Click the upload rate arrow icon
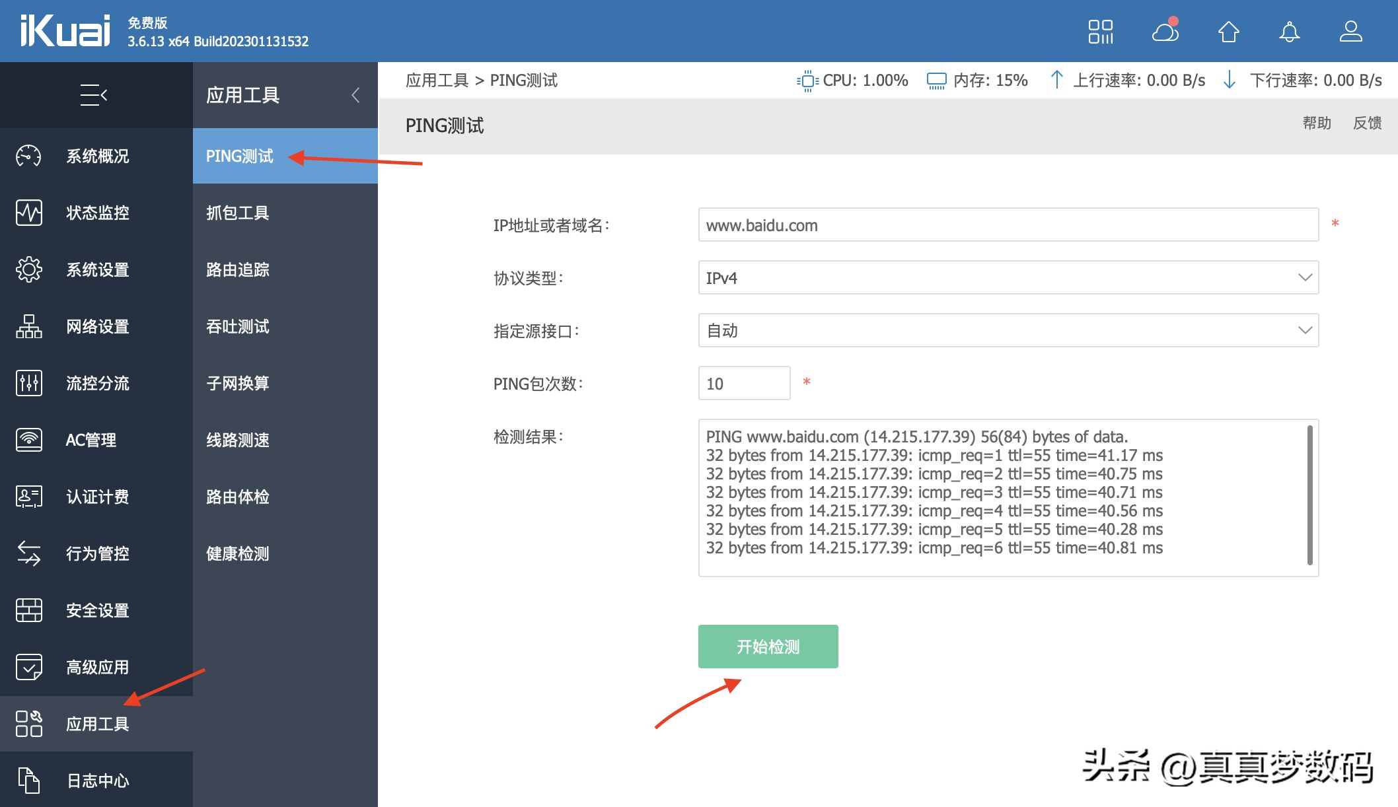 [x=1056, y=80]
